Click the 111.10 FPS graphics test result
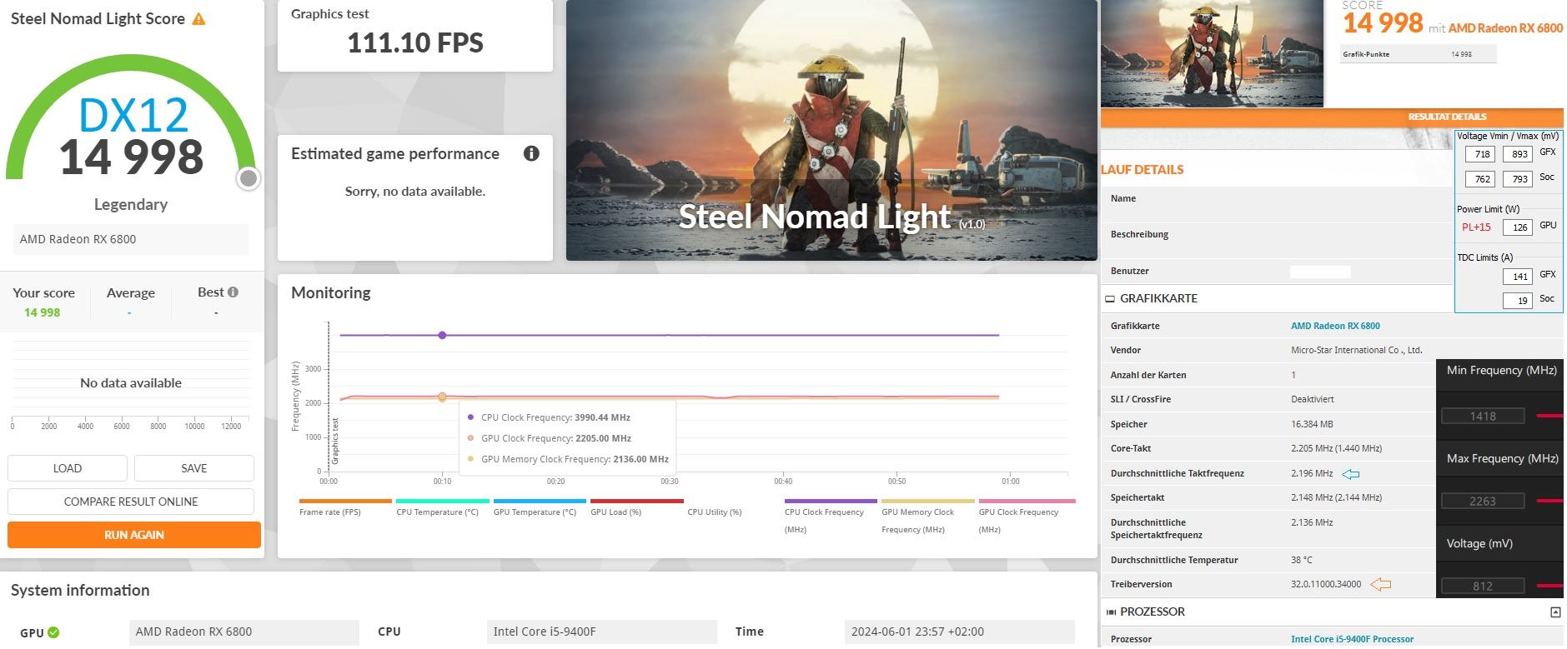 click(415, 42)
